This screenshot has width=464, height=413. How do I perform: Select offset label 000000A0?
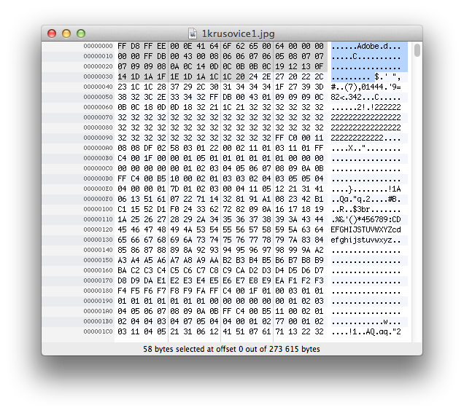click(x=98, y=148)
